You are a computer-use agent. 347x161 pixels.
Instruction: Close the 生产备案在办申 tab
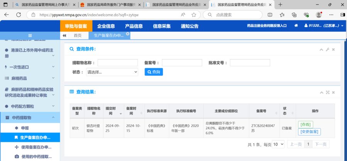coord(128,34)
